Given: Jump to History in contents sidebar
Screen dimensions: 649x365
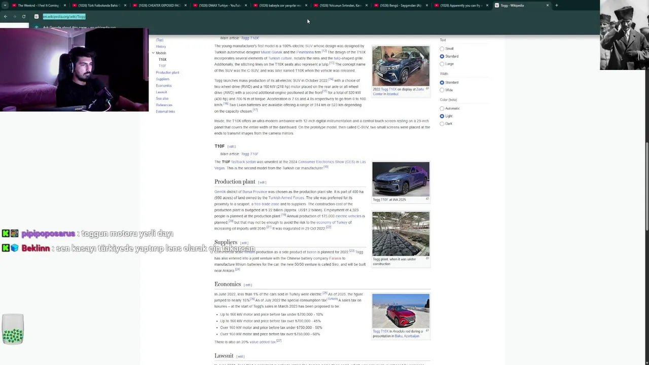Looking at the screenshot, I should 161,47.
